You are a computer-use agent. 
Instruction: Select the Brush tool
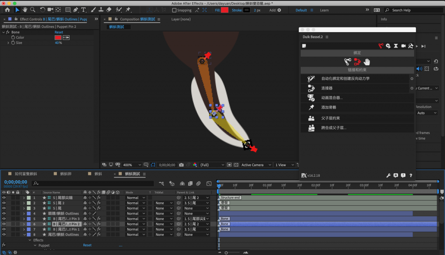point(93,10)
